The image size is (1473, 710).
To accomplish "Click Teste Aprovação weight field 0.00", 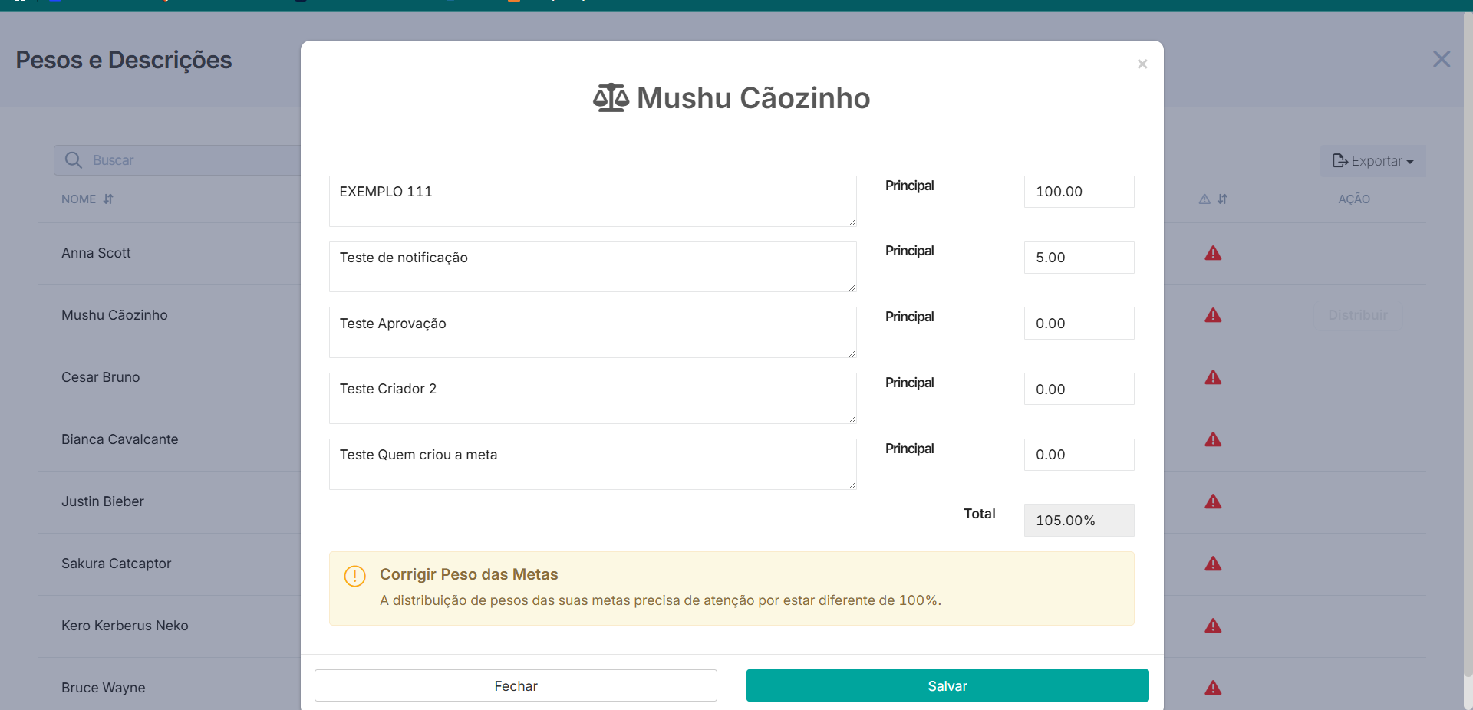I will click(x=1079, y=324).
